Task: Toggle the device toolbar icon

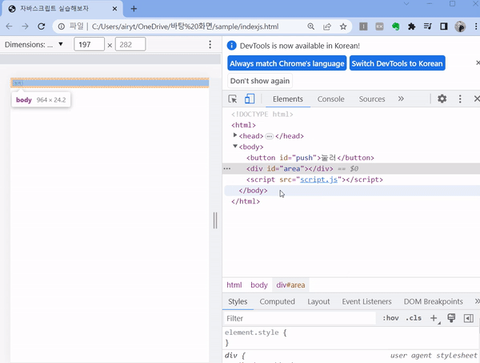Action: coord(250,99)
